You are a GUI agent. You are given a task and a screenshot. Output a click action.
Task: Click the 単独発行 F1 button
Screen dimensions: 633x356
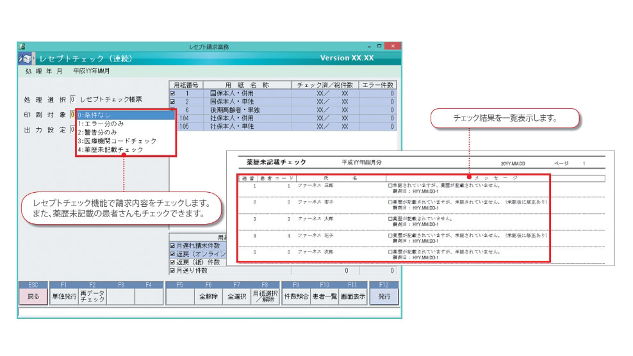pos(63,296)
